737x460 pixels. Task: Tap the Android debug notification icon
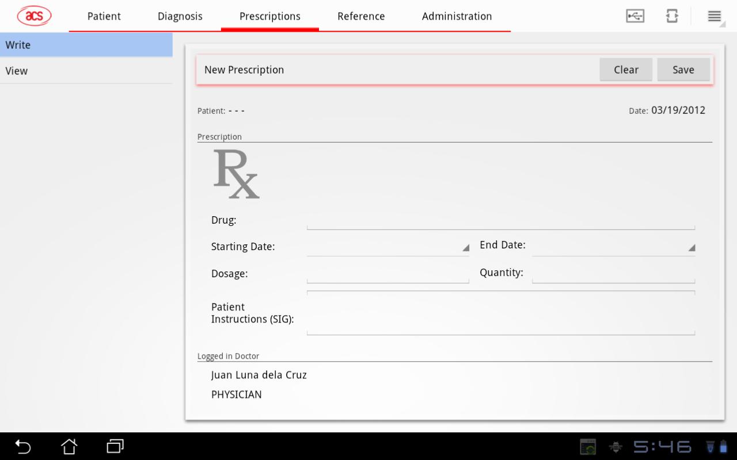pyautogui.click(x=616, y=447)
